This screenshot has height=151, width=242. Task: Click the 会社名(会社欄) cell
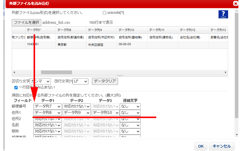point(194,37)
